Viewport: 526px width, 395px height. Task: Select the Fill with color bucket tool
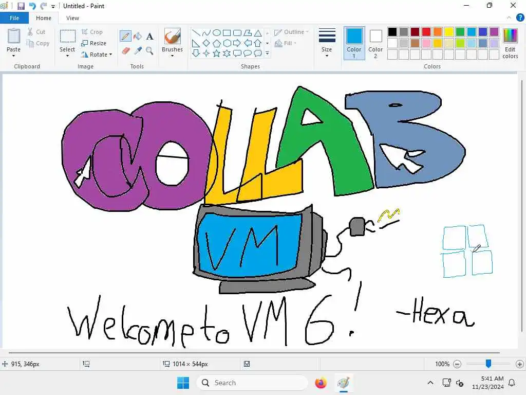138,36
